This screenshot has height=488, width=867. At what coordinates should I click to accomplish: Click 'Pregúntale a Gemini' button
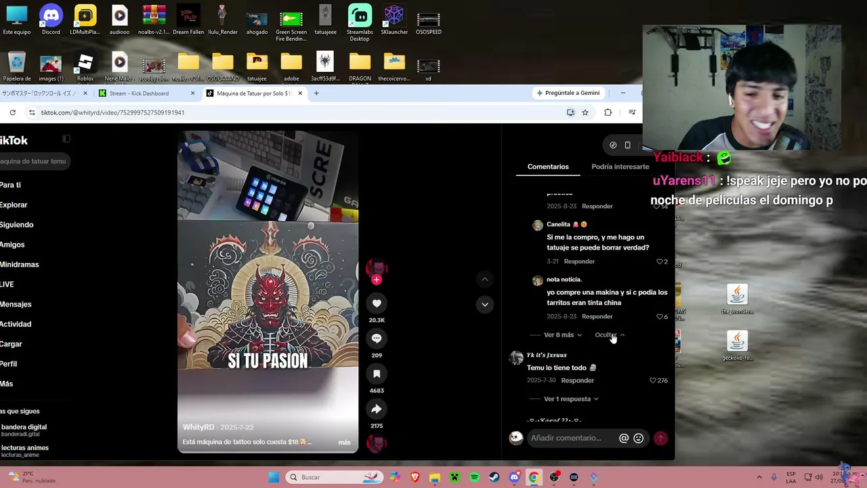[568, 93]
